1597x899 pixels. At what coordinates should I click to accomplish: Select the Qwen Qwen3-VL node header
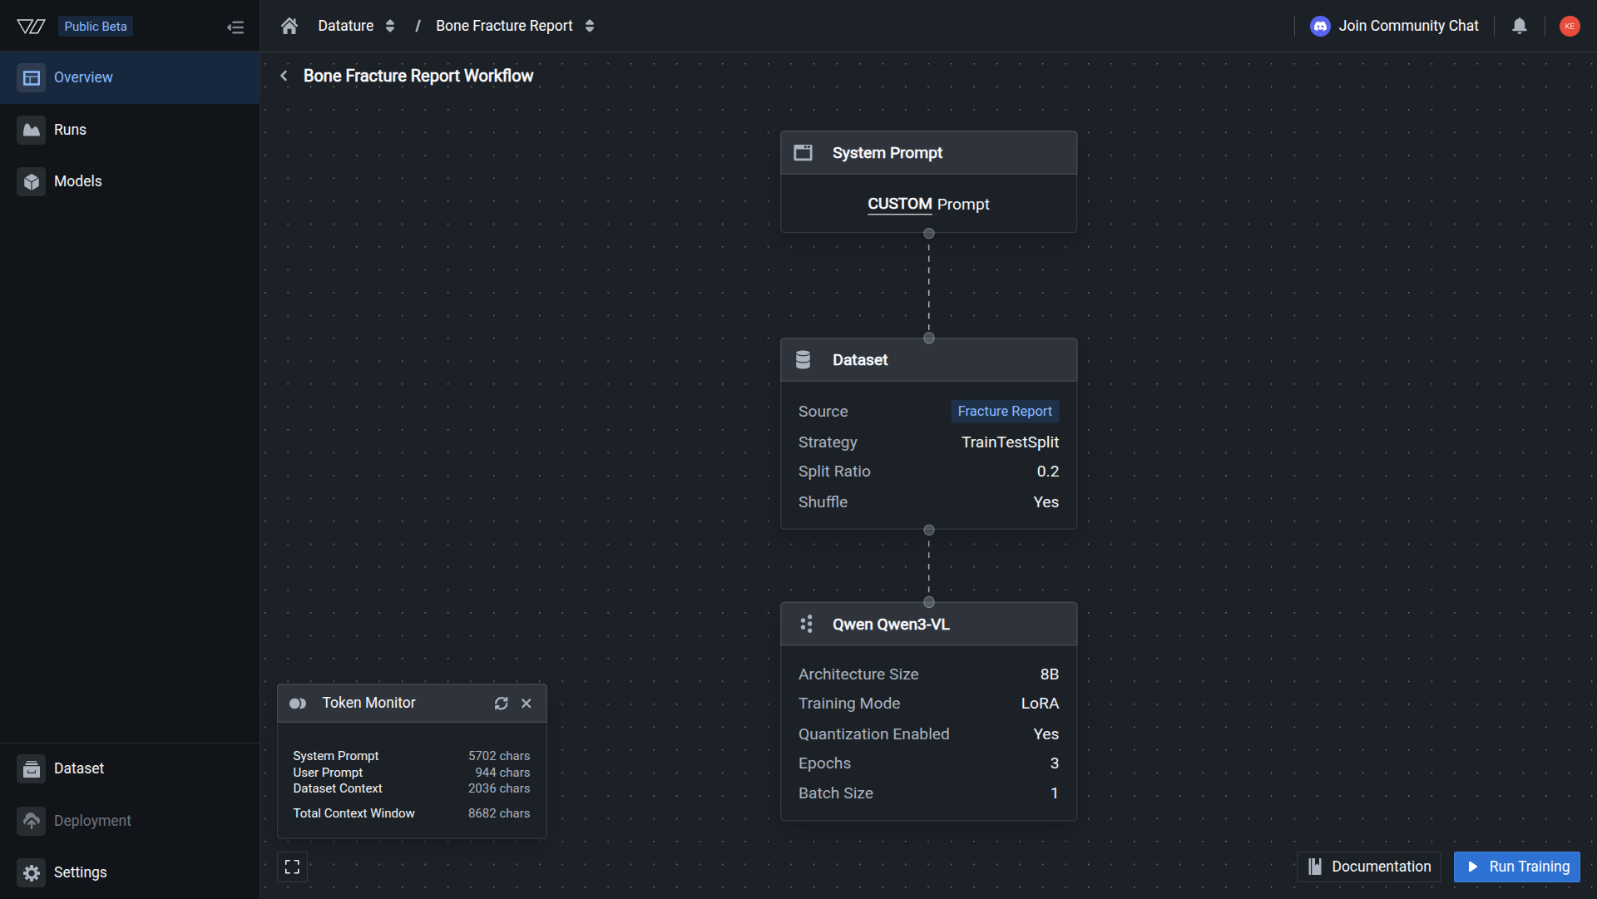929,625
